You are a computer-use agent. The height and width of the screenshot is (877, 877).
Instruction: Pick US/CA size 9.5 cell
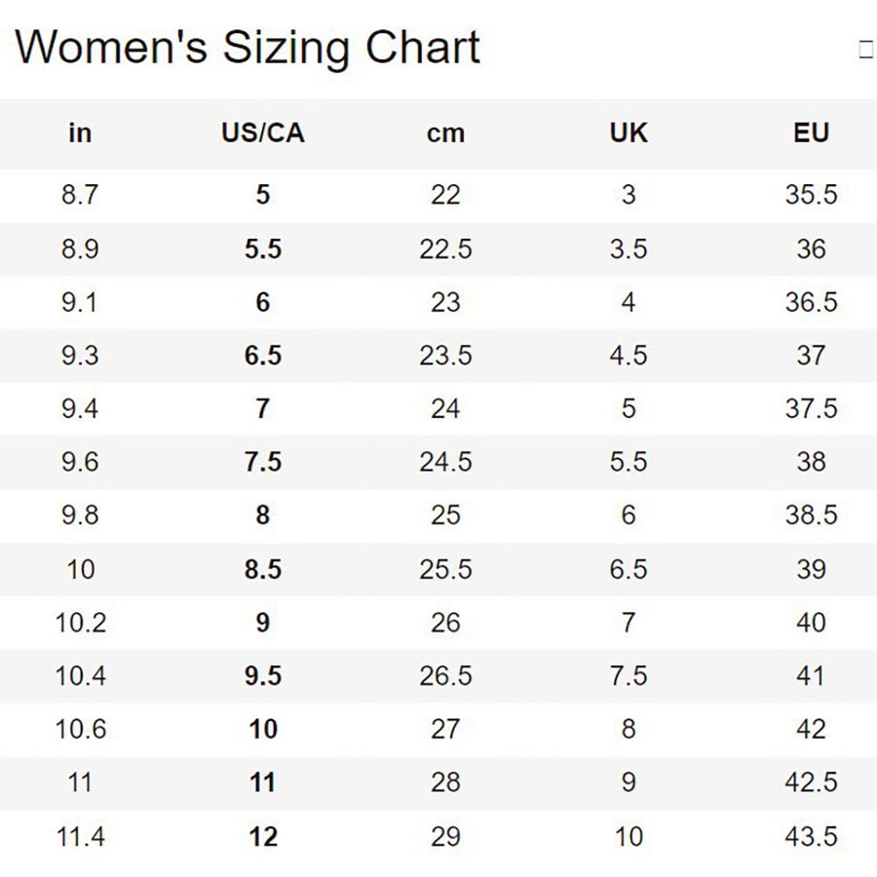pyautogui.click(x=262, y=676)
